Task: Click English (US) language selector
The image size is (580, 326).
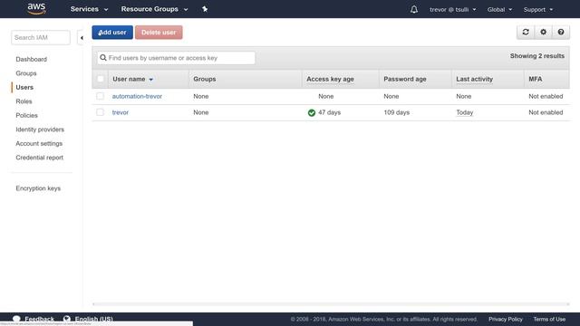Action: [x=94, y=319]
